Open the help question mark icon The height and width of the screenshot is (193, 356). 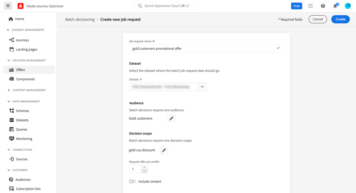point(323,6)
